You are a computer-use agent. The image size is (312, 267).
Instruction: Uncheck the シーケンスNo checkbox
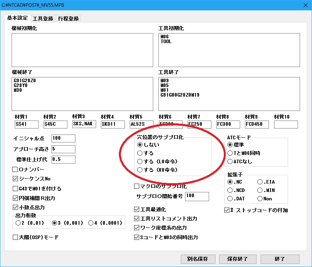[x=15, y=178]
